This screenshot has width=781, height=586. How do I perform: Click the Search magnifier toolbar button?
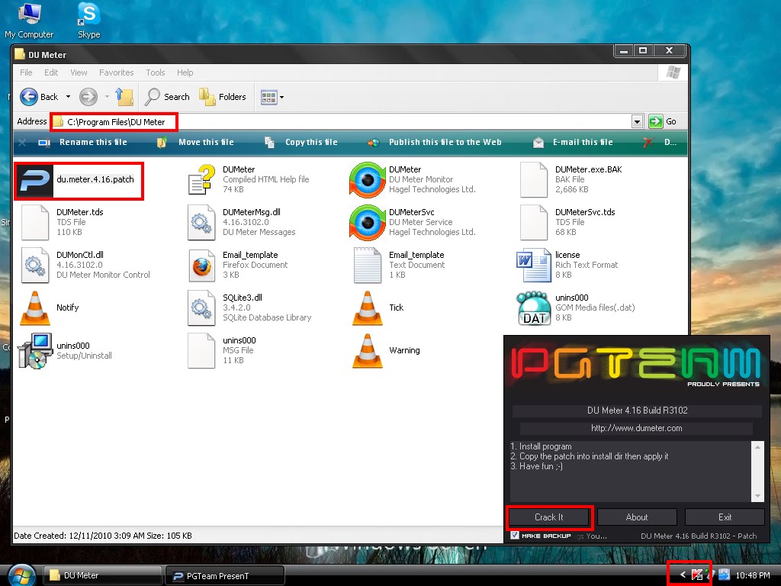[x=152, y=97]
